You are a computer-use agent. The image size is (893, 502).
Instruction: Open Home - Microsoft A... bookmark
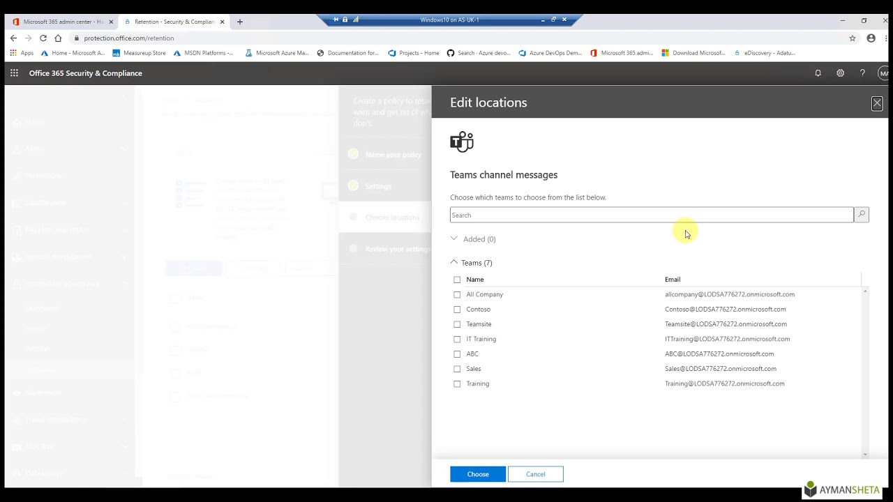(73, 53)
